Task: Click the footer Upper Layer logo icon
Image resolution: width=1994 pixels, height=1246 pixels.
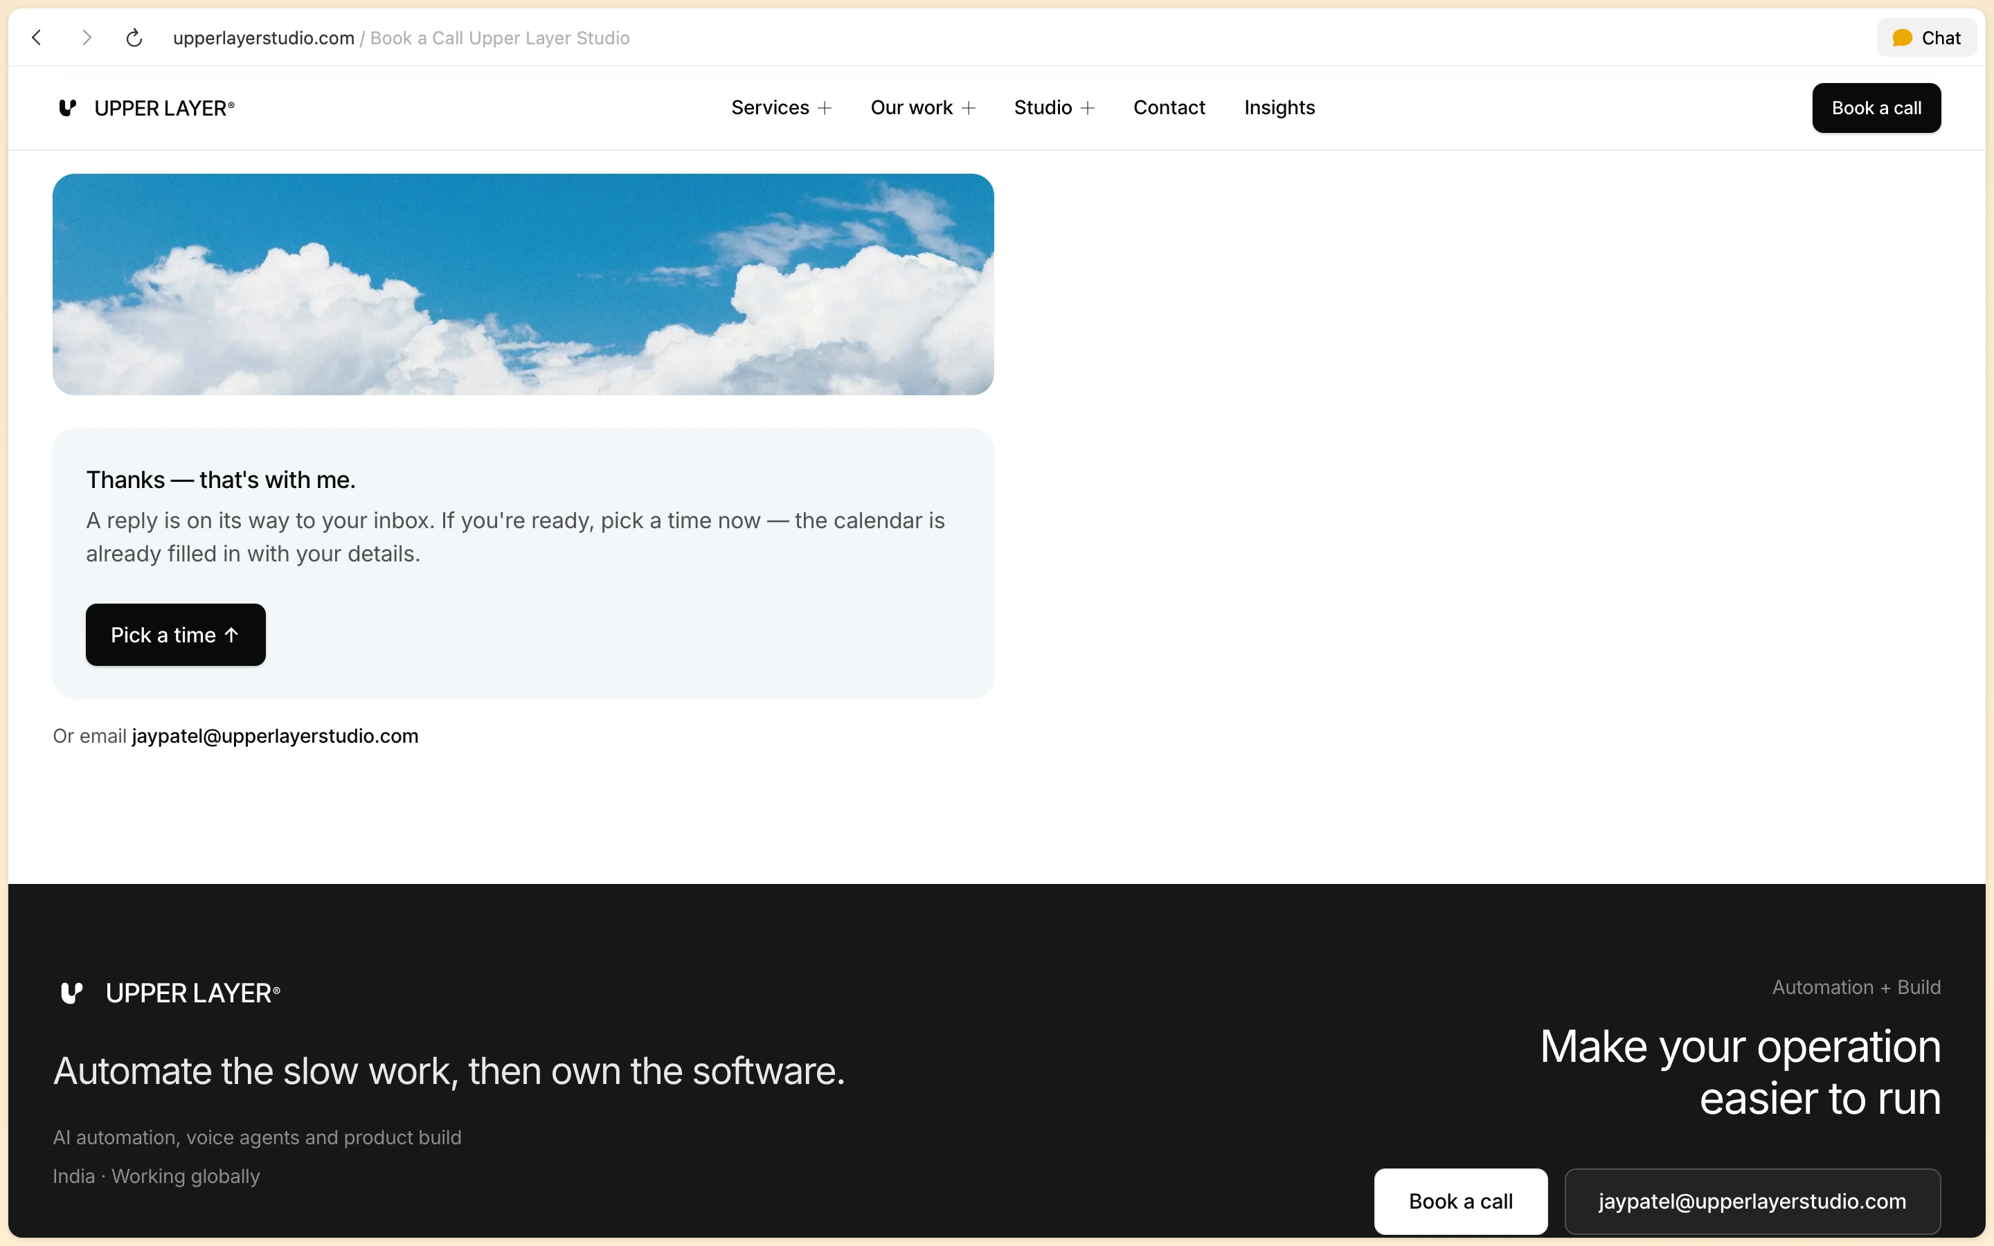Action: pos(72,993)
